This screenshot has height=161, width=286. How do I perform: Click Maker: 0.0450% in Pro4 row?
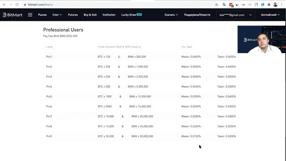tap(191, 87)
